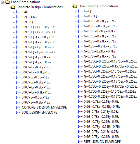Viewport: 140px width, 144px height.
Task: Open CONCRETE DESIGN ENVELOPE item
Action: pos(44,107)
